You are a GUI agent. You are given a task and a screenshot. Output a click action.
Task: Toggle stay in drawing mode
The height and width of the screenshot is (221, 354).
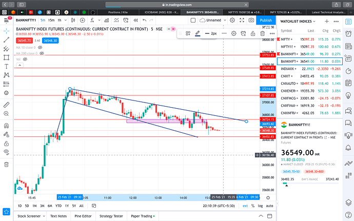point(6,134)
